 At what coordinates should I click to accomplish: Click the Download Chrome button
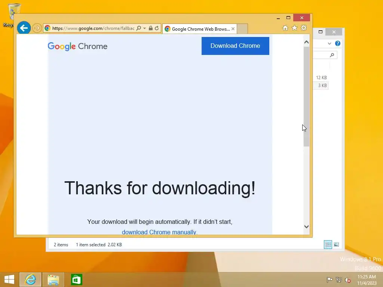pos(235,46)
